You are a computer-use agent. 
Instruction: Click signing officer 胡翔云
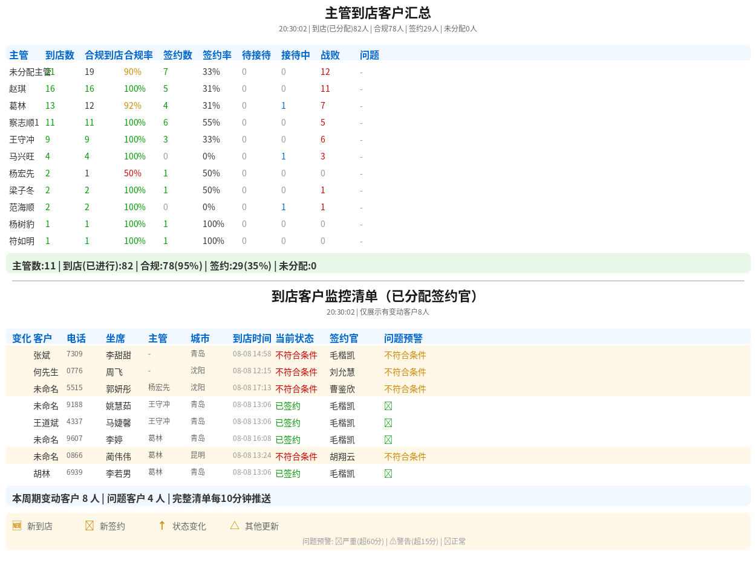click(x=342, y=457)
